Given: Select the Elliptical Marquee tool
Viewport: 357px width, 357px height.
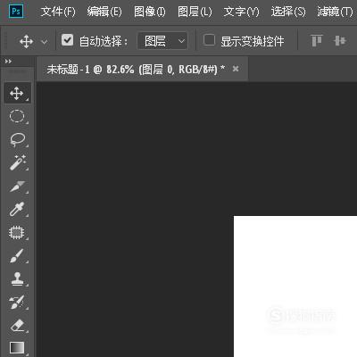Looking at the screenshot, I should tap(17, 116).
